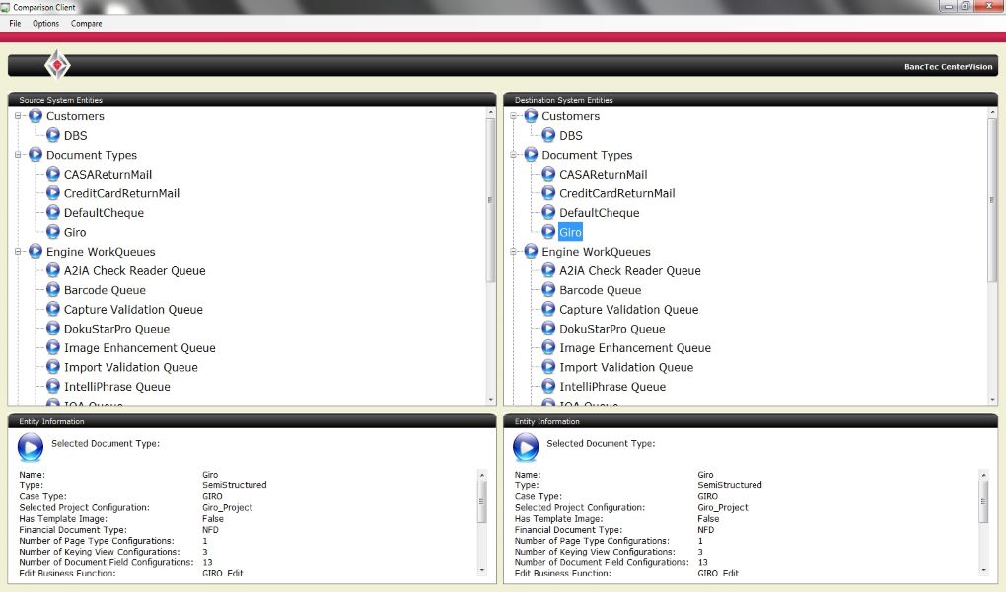The image size is (1006, 592).
Task: Click the Customers icon in the Source tree
Action: tap(36, 116)
